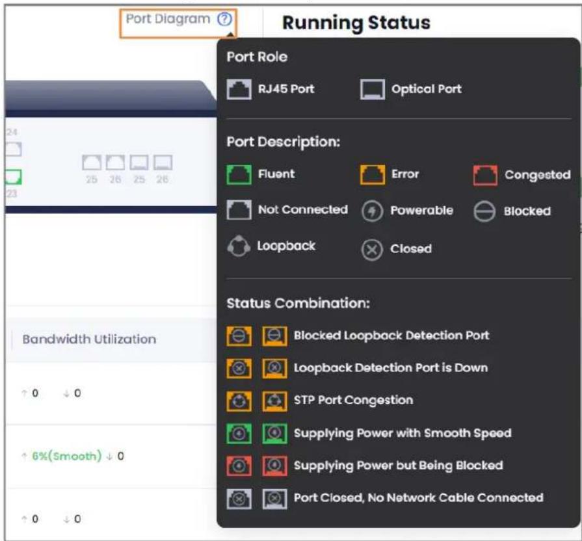The height and width of the screenshot is (541, 582).
Task: Select green active port 23 on switch
Action: (14, 177)
